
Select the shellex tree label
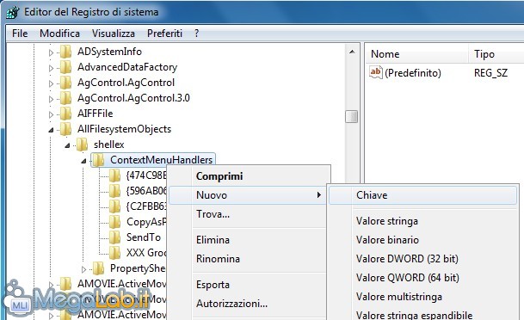tap(109, 145)
